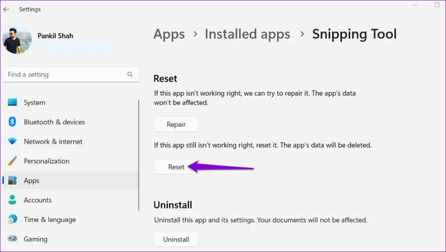Click the Accounts person icon
This screenshot has width=446, height=252.
coord(12,200)
